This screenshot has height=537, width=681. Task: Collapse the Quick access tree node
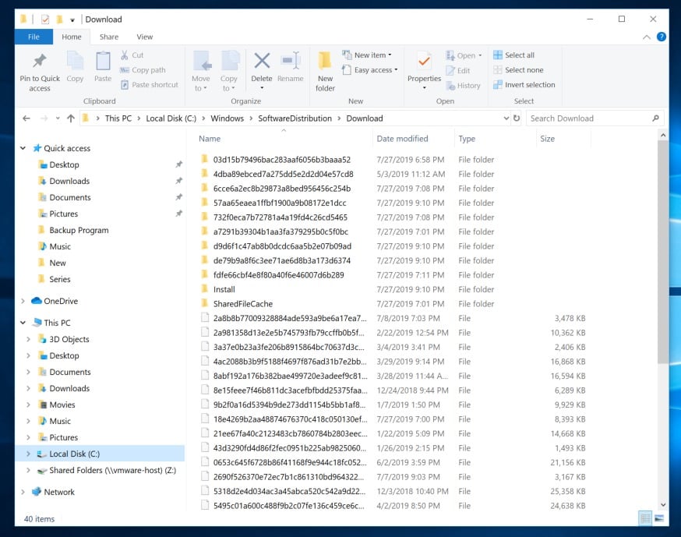[23, 148]
